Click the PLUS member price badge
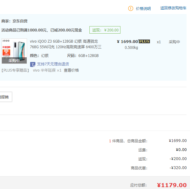The height and width of the screenshot is (189, 190). 144,41
